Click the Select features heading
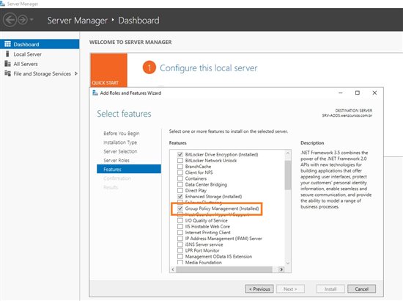The width and height of the screenshot is (403, 301). click(124, 114)
